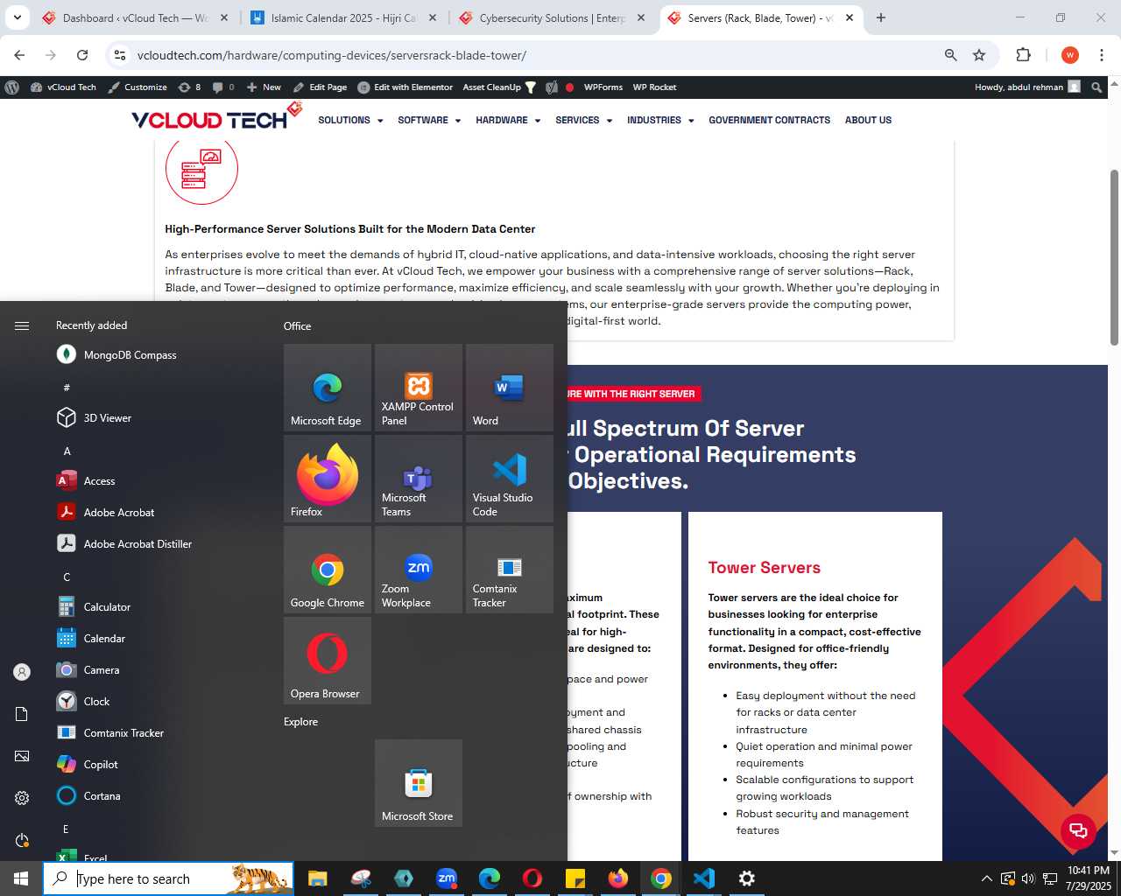
Task: Click Edit Page in WordPress admin bar
Action: pos(320,87)
